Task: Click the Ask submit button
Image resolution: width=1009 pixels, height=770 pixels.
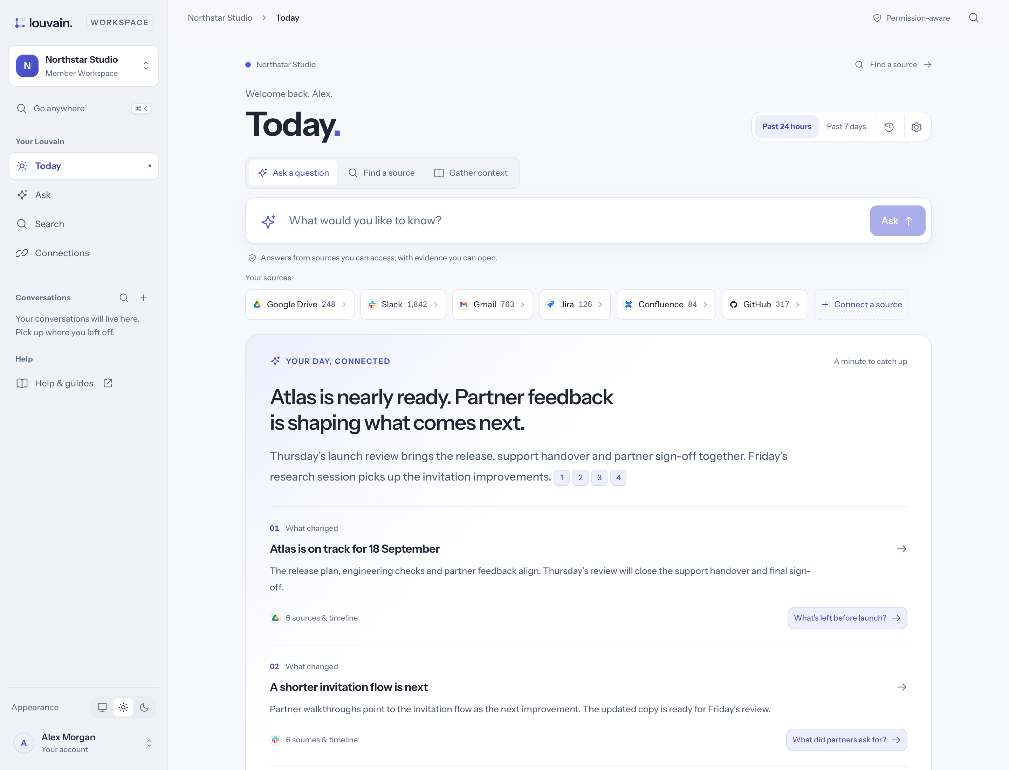Action: click(897, 220)
